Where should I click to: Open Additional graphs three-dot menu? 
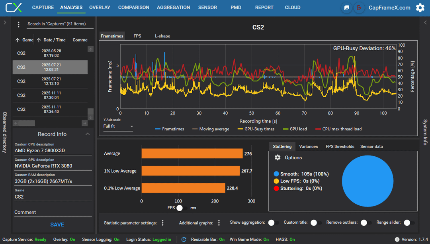coord(219,223)
